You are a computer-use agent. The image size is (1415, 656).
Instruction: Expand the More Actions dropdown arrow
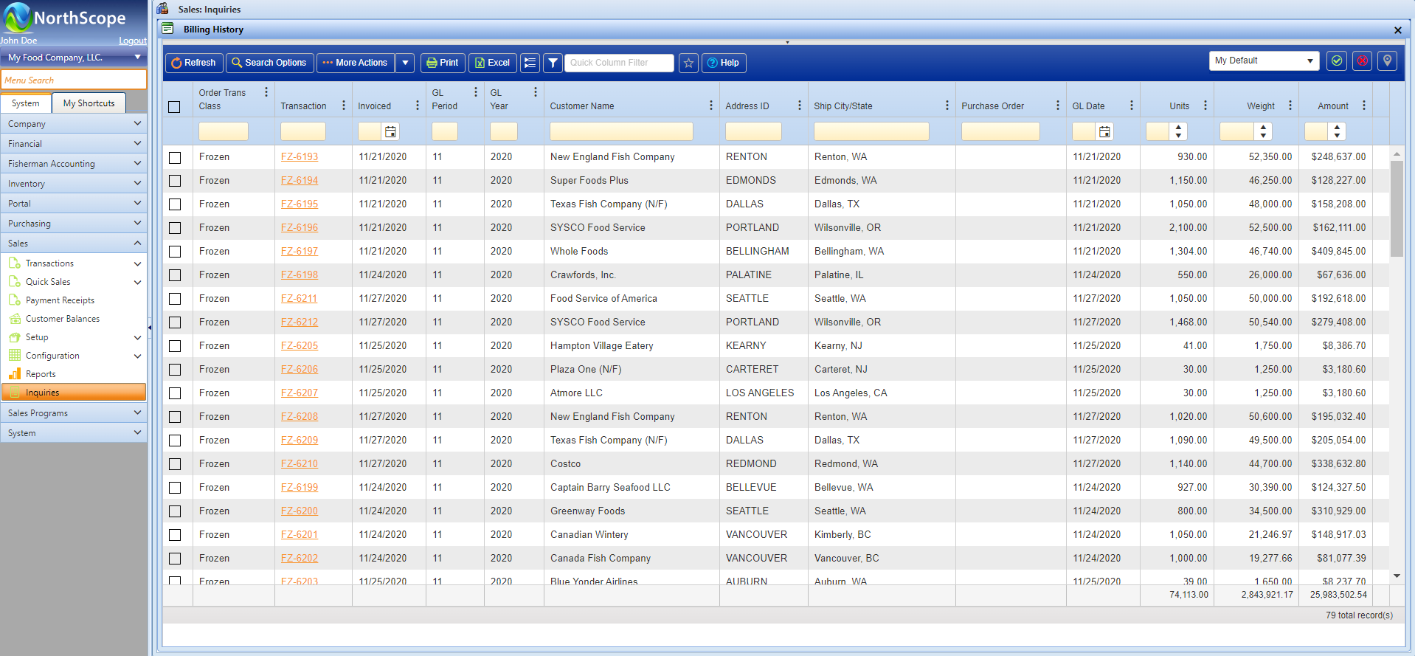coord(405,63)
